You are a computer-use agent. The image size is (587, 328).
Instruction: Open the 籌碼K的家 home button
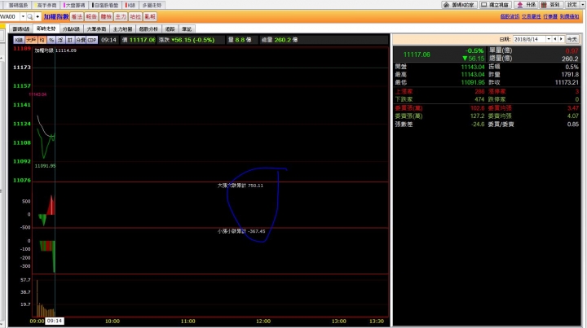pyautogui.click(x=459, y=5)
